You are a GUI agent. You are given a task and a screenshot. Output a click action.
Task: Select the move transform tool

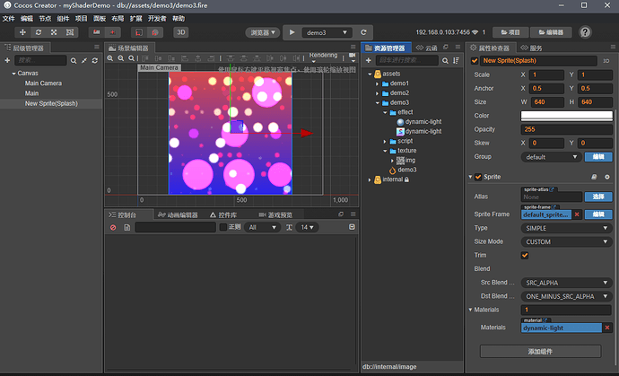pos(23,32)
